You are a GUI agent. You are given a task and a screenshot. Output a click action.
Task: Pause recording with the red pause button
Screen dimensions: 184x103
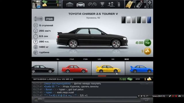[173, 96]
